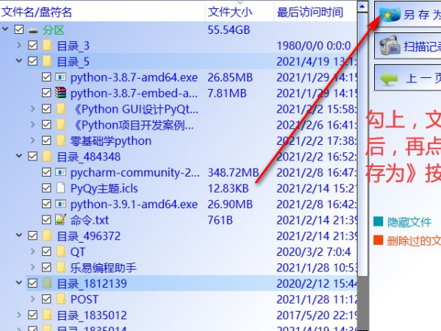Image resolution: width=441 pixels, height=331 pixels.
Task: Select the 1980/0/0 0:0:0 access time
Action: pyautogui.click(x=314, y=46)
